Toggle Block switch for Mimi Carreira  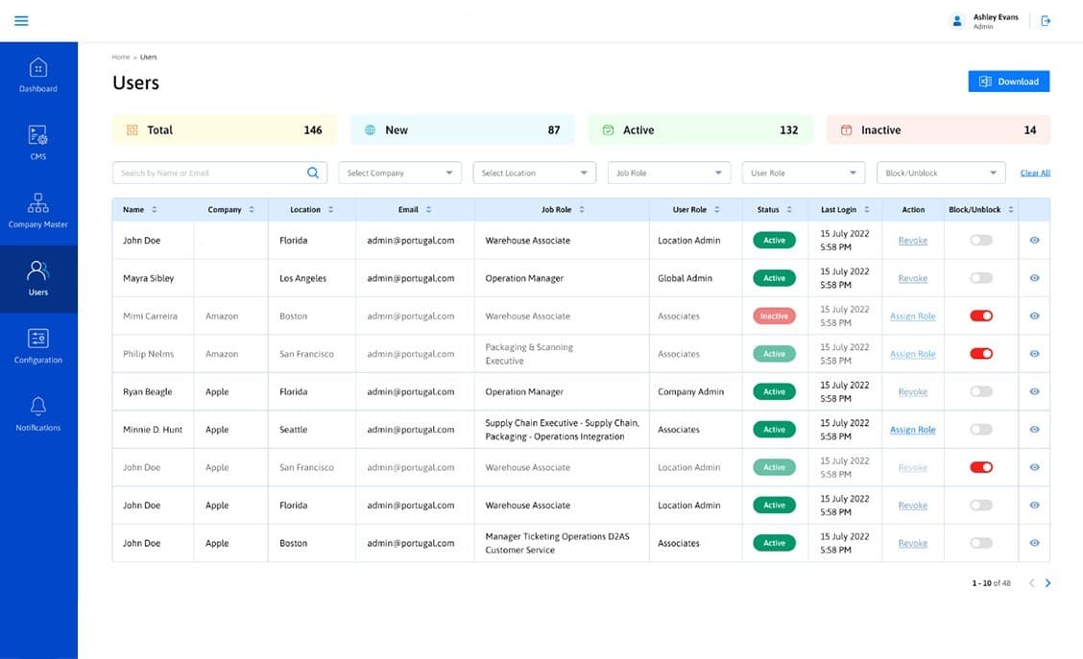pyautogui.click(x=980, y=315)
